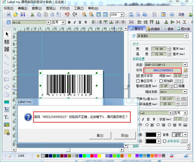Zoom out with the minus magnifier
This screenshot has width=194, height=162.
91,15
